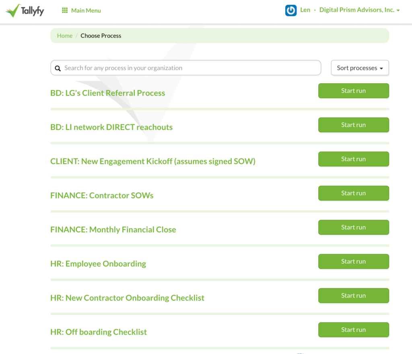Go to Home breadcrumb link
The image size is (412, 354).
coord(65,36)
